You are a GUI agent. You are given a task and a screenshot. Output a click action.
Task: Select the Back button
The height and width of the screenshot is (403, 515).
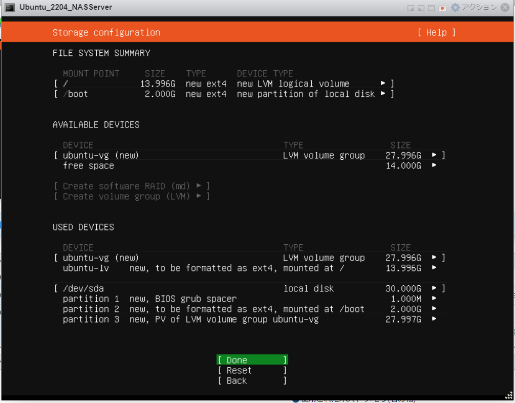click(x=252, y=380)
